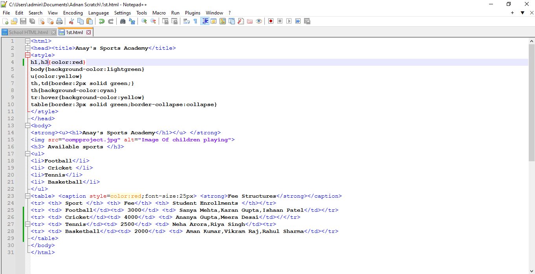Click line number 16 in margin
Image resolution: width=535 pixels, height=274 pixels.
(x=11, y=147)
